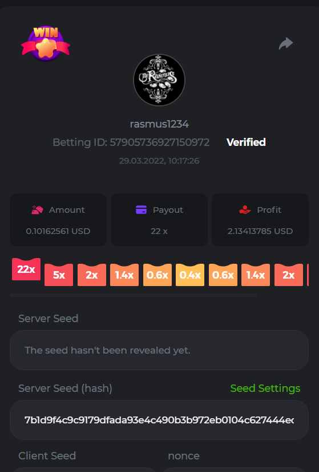Open the rasmus1234 profile avatar
The width and height of the screenshot is (319, 472).
tap(159, 80)
